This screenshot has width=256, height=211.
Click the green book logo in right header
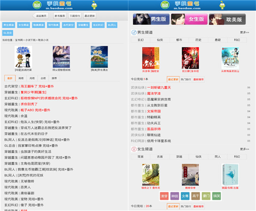tap(165, 5)
